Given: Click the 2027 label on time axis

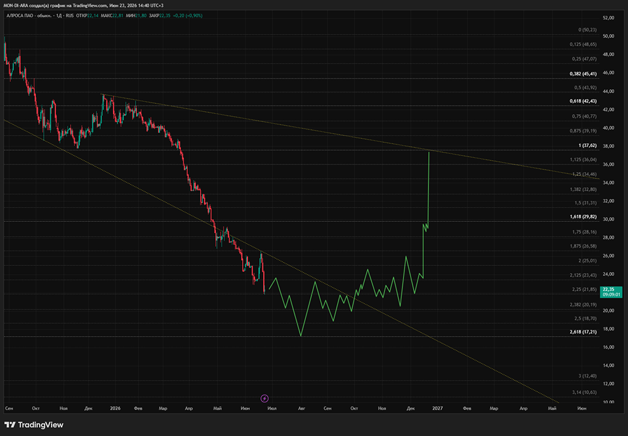Looking at the screenshot, I should (437, 408).
